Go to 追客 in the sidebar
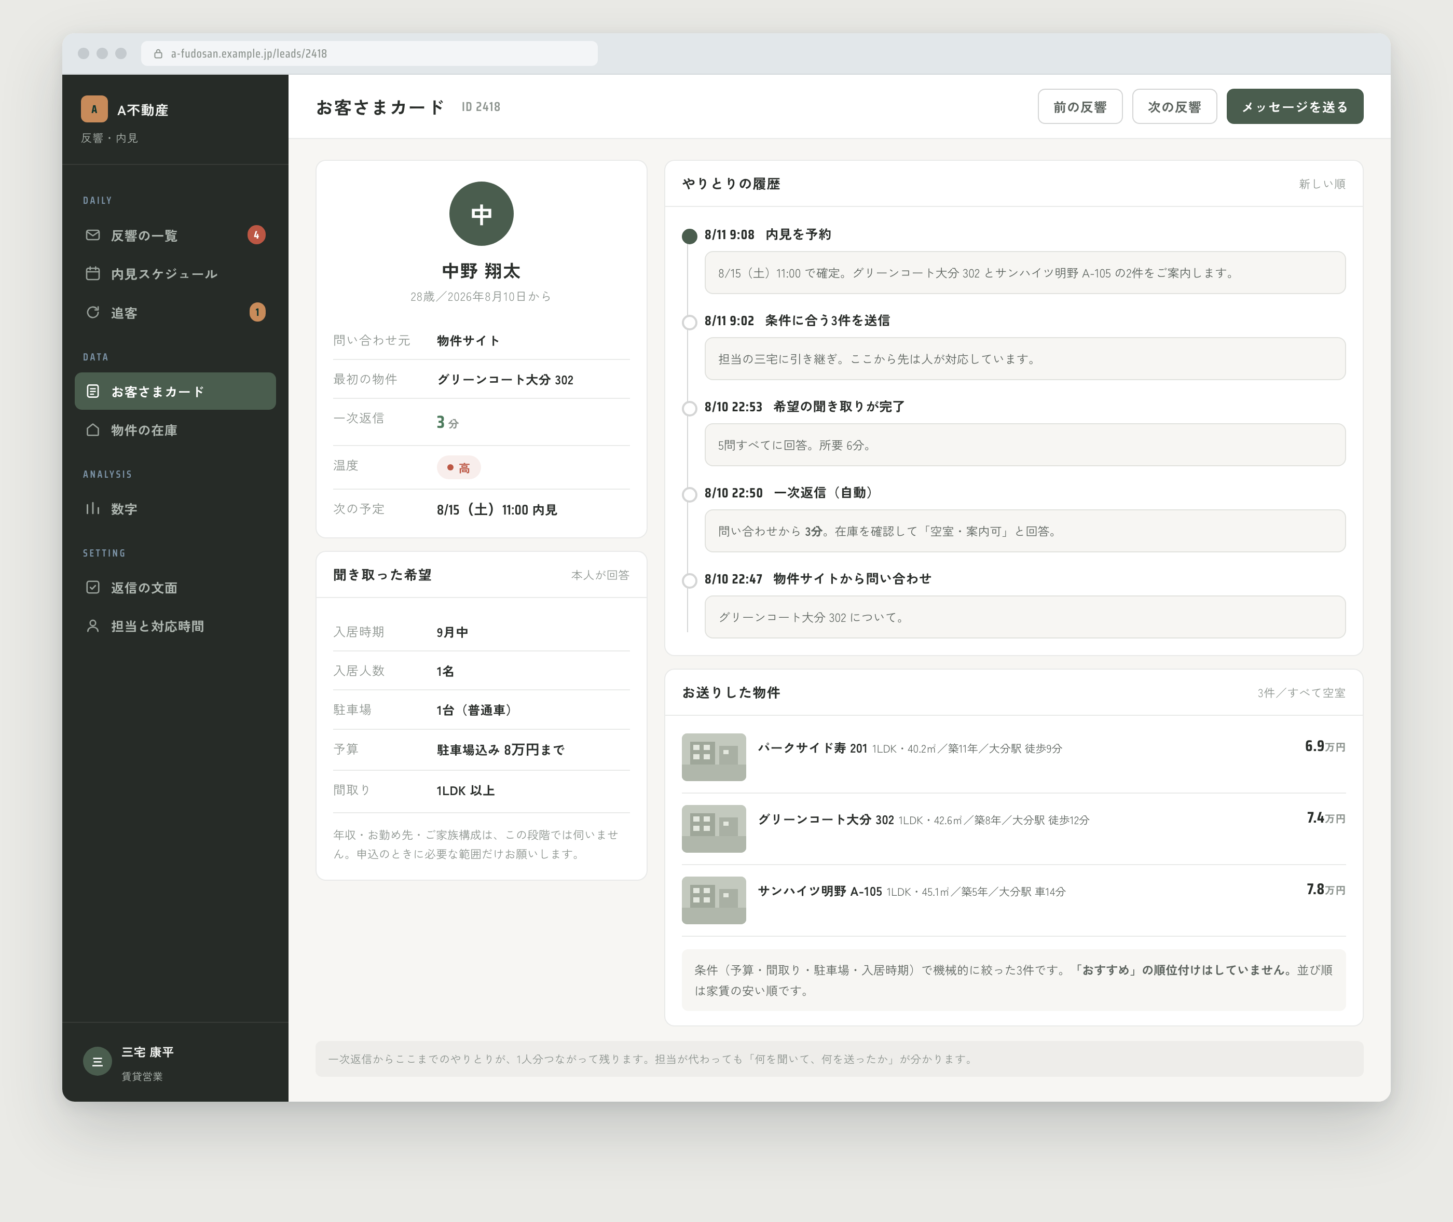Screen dimensions: 1453x1222 click(x=175, y=312)
